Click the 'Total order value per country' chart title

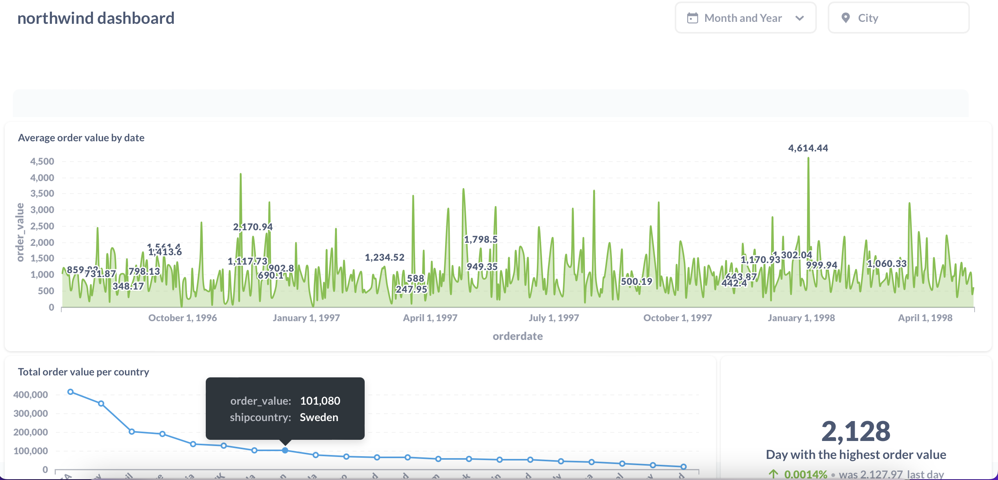click(83, 372)
